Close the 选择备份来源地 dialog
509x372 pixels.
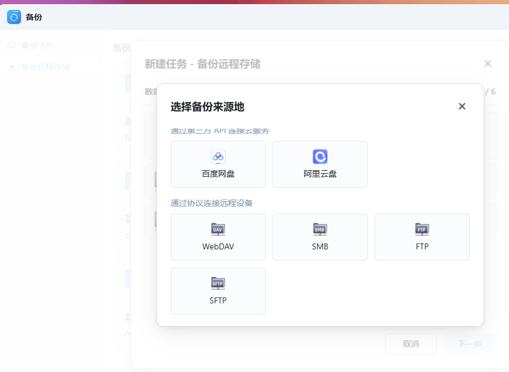[462, 106]
